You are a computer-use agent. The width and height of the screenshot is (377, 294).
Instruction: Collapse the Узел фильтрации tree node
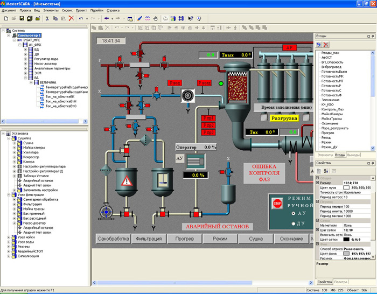(9, 195)
